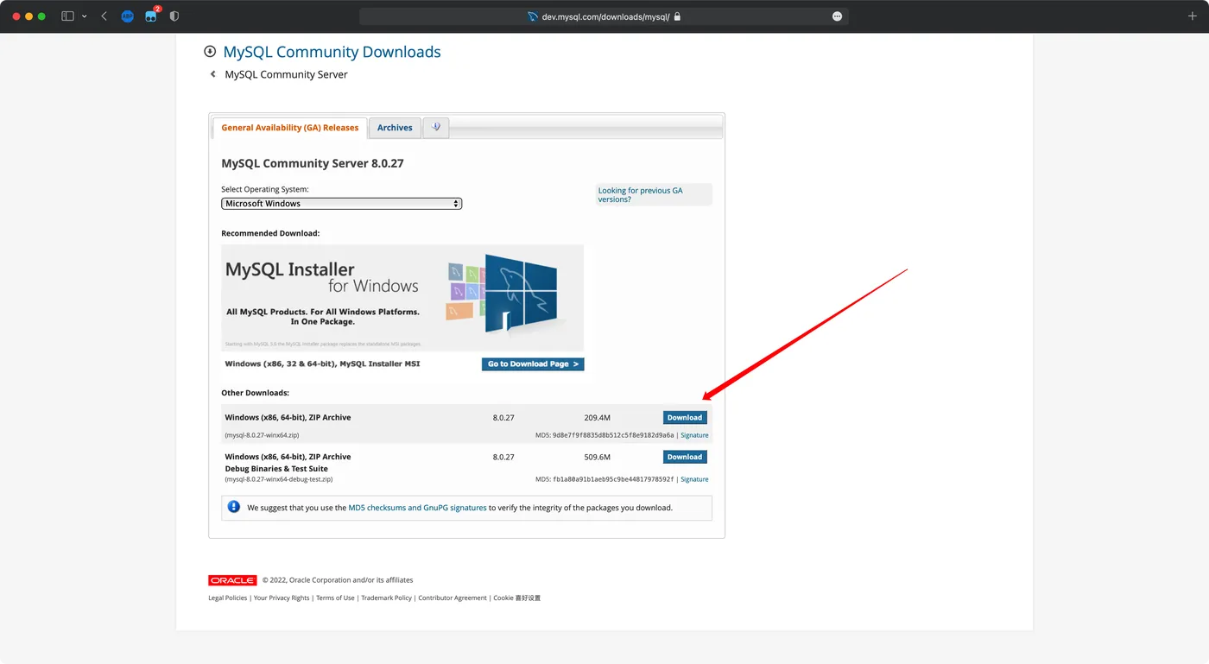1209x664 pixels.
Task: Open Legal Policies footer link
Action: (x=228, y=598)
